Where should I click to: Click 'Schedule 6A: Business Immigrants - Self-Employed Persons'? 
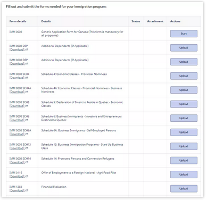[79, 130]
